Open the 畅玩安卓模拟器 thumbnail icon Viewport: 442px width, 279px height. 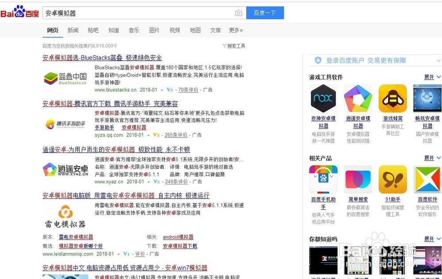(427, 98)
